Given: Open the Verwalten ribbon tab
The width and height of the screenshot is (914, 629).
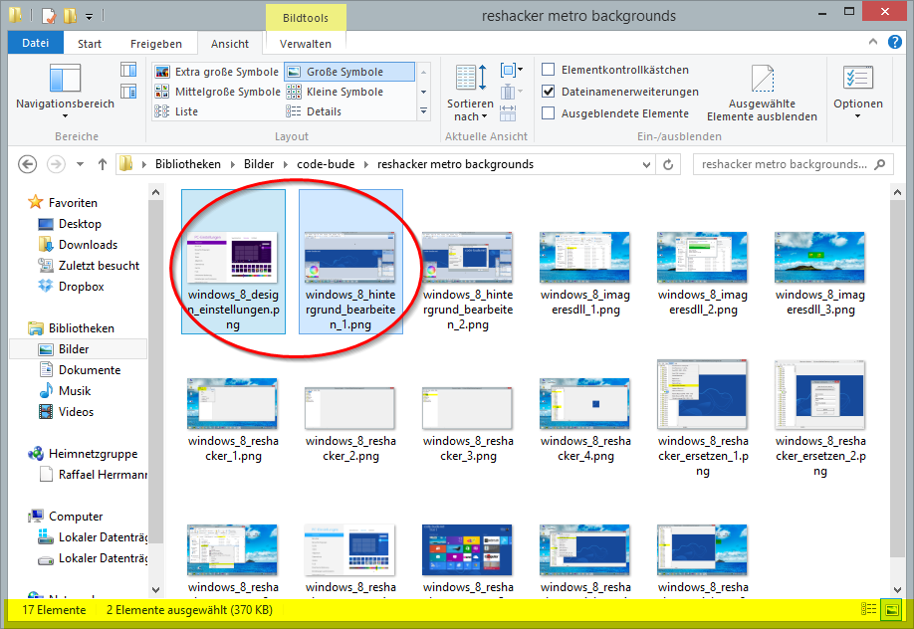Looking at the screenshot, I should (306, 44).
